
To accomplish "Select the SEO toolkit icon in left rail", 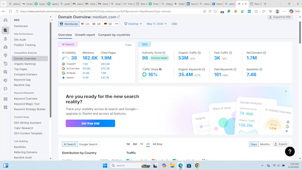I will click(5, 31).
